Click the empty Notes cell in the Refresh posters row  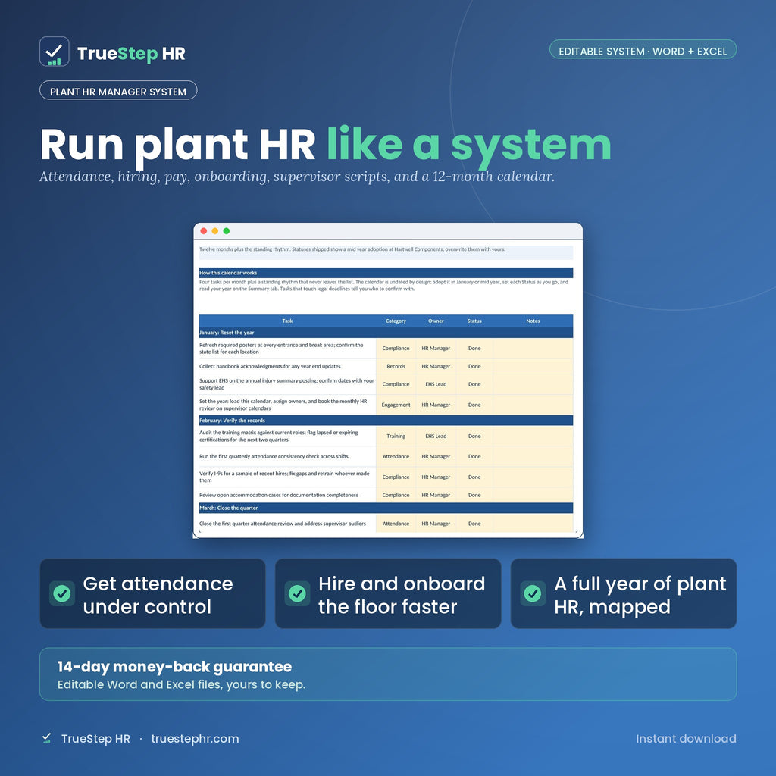click(x=533, y=349)
